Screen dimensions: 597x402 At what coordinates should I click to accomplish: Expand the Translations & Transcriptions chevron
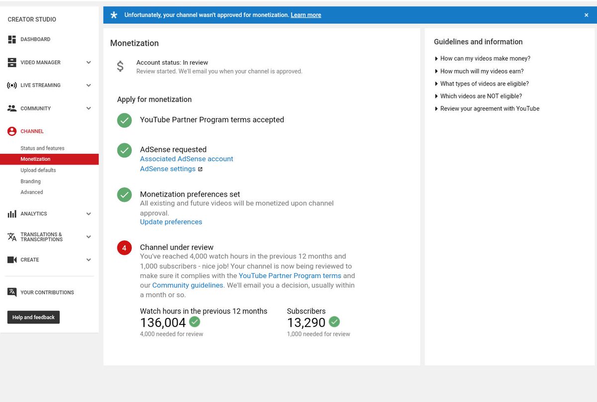click(x=89, y=237)
